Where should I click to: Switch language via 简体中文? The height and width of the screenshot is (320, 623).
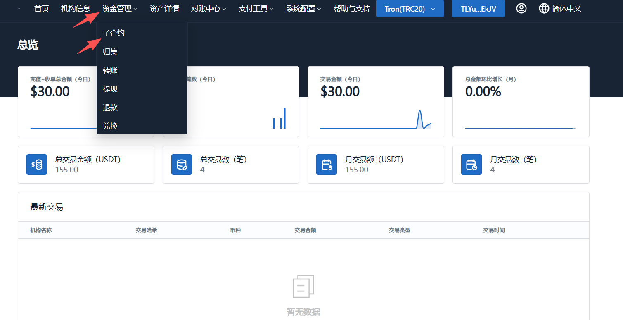(567, 9)
